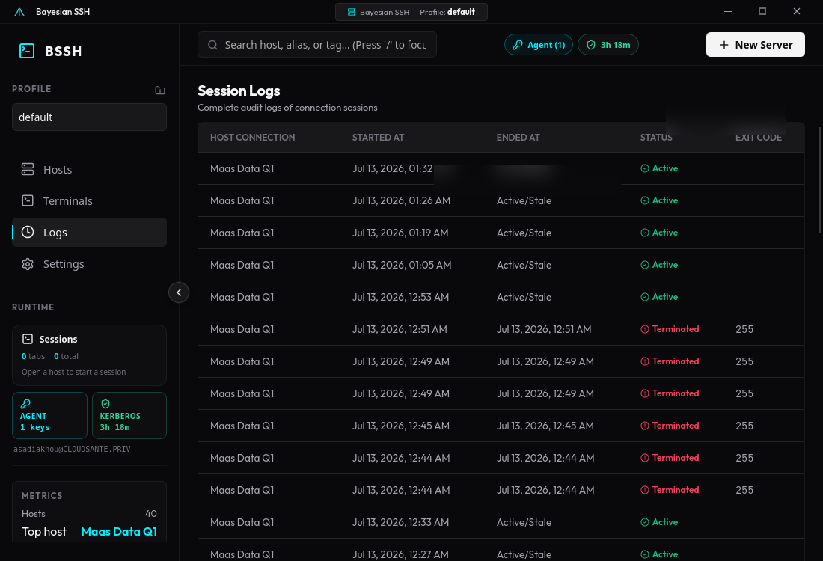Click the Terminated icon for 12:45 AM session

[x=644, y=426]
